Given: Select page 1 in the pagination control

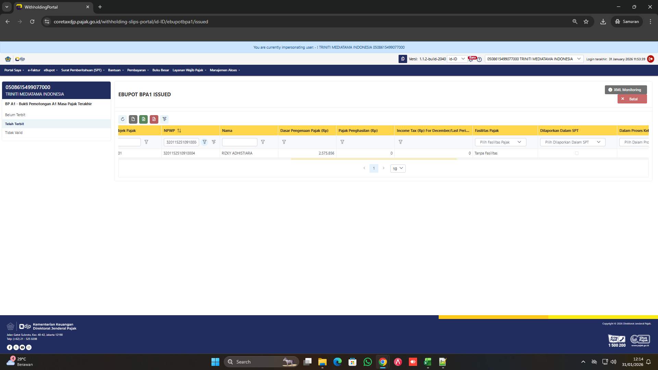Looking at the screenshot, I should coord(374,168).
